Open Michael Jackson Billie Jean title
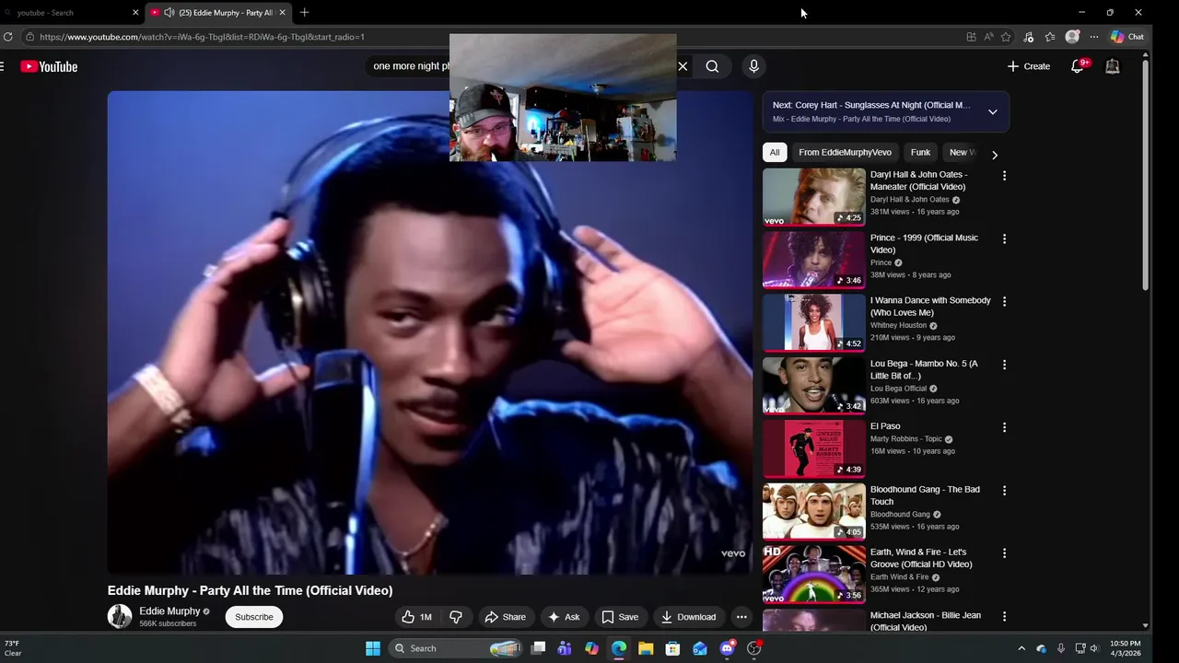This screenshot has height=663, width=1179. [926, 622]
